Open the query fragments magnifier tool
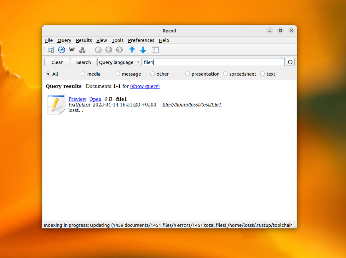The height and width of the screenshot is (258, 346). tap(51, 50)
